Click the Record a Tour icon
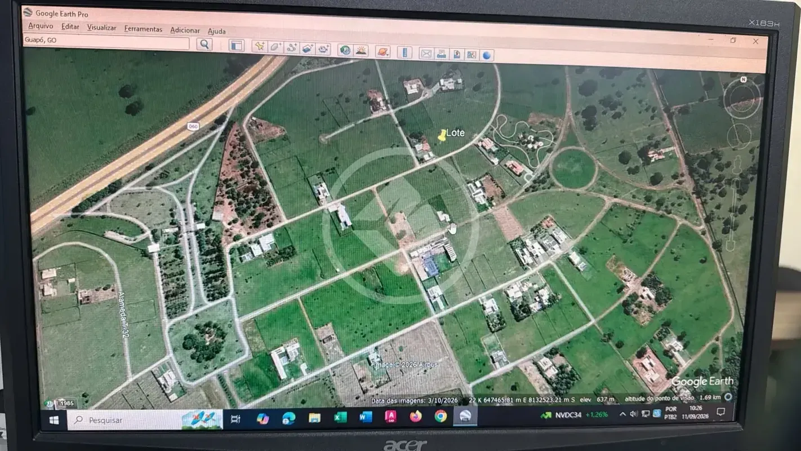 click(323, 49)
